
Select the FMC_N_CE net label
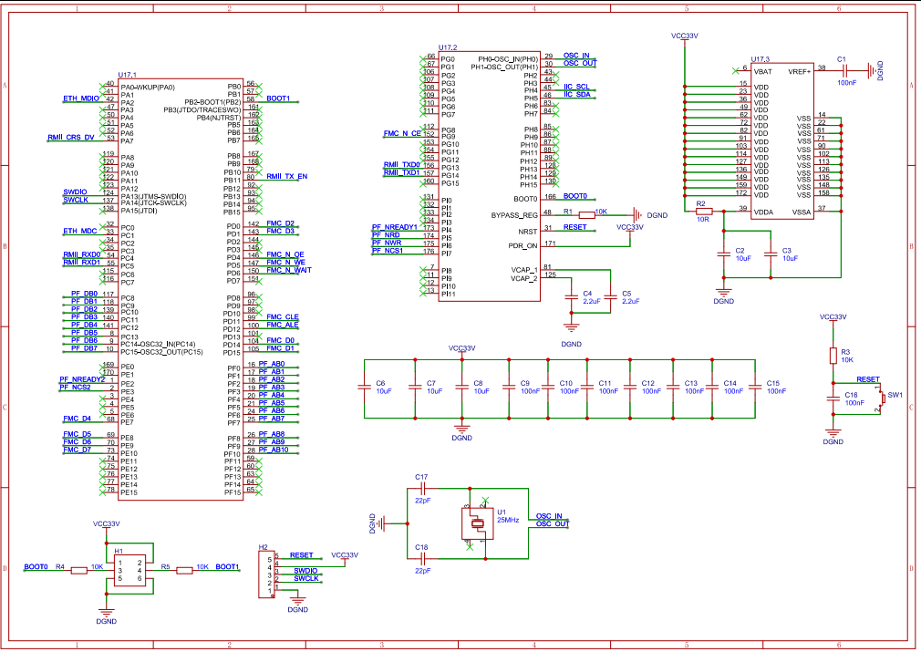point(402,134)
